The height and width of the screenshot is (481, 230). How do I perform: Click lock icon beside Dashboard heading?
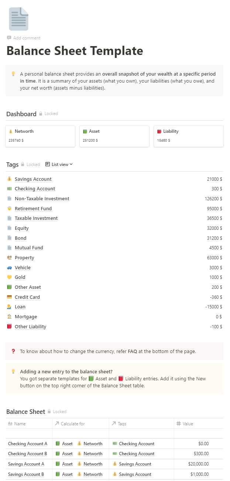(41, 114)
